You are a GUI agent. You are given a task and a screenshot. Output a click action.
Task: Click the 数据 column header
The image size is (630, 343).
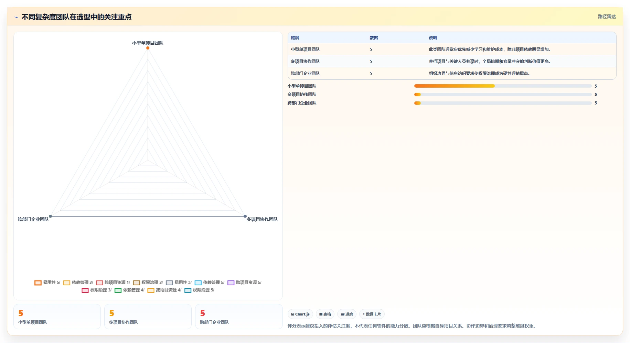point(374,38)
